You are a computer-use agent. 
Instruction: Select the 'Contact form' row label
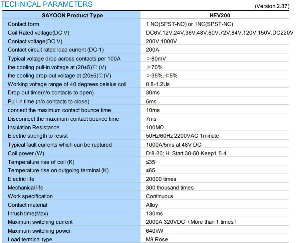pos(23,24)
